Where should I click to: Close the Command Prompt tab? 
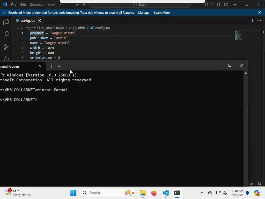[40, 66]
